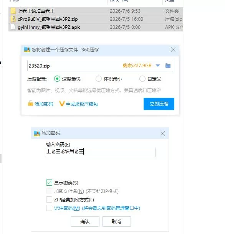
Task: Confirm password with 确认 button
Action: pos(85,221)
